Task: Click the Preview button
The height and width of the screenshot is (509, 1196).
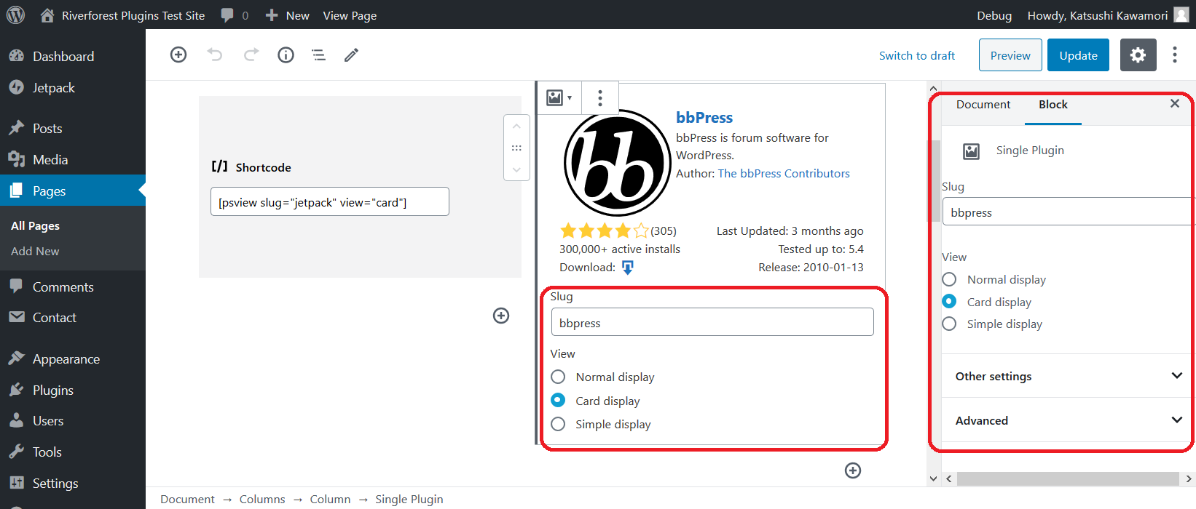Action: coord(1010,55)
